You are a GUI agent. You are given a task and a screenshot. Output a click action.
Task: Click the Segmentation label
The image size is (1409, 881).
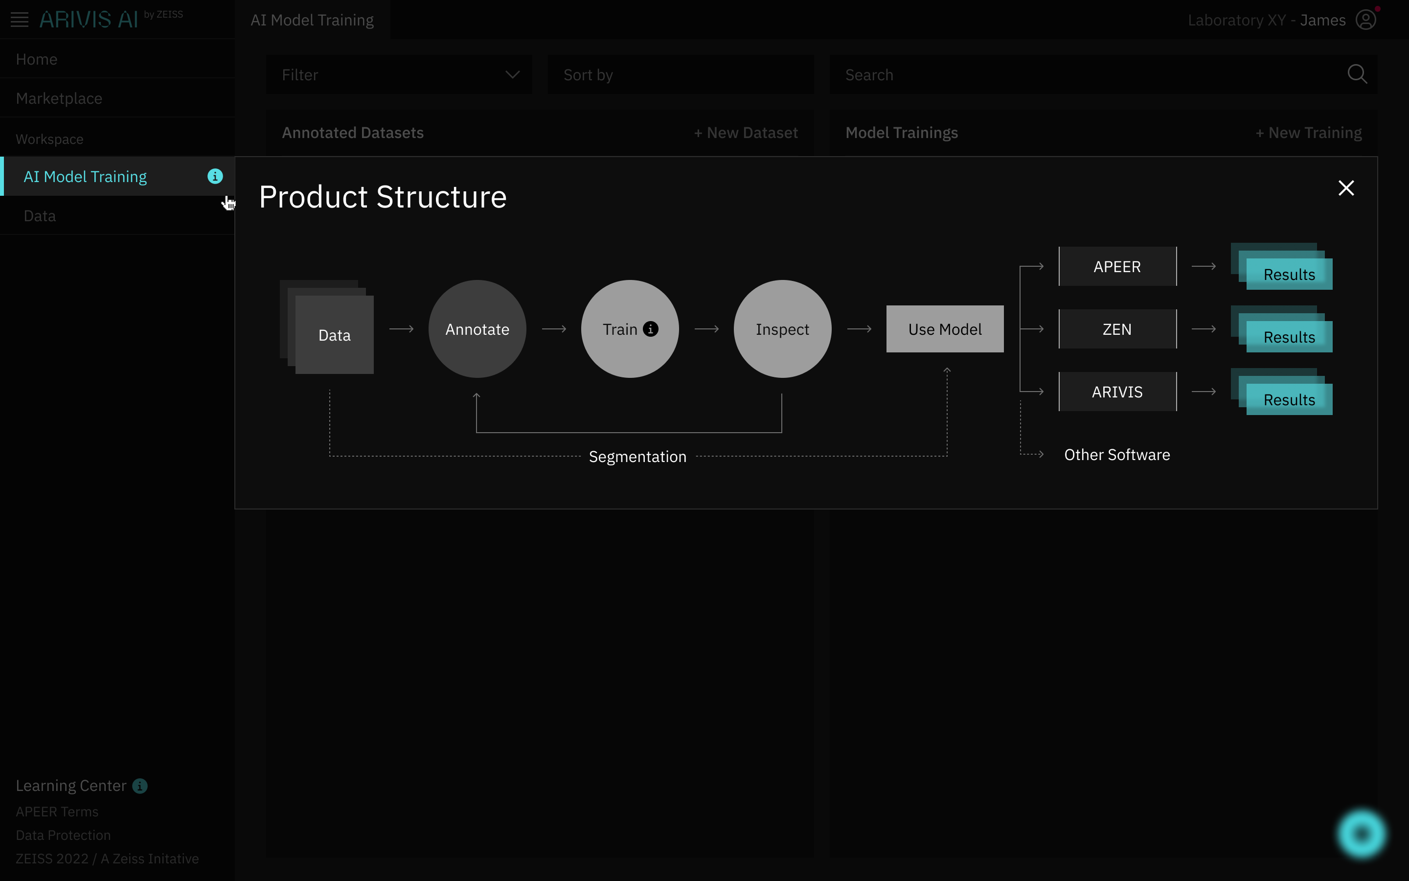637,457
